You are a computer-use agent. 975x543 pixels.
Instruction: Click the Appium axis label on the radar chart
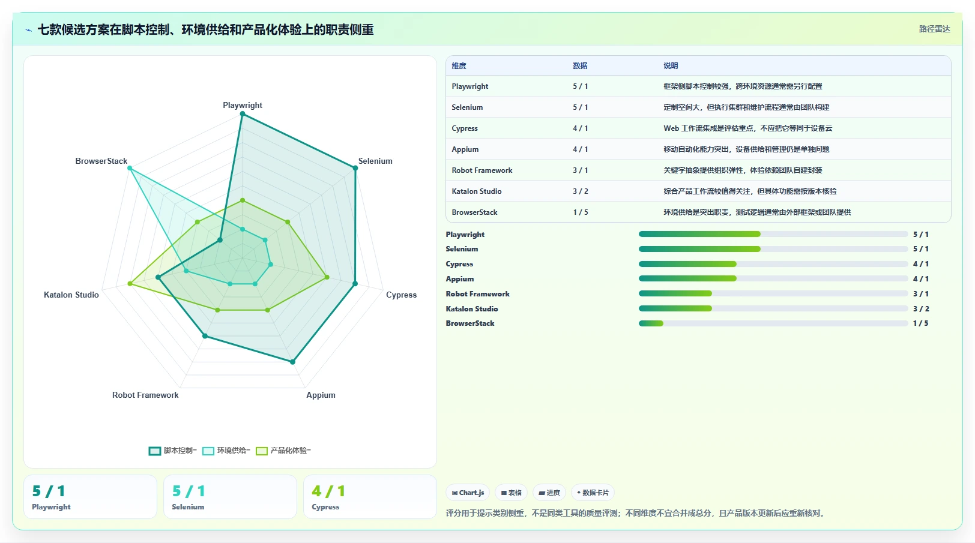point(321,395)
